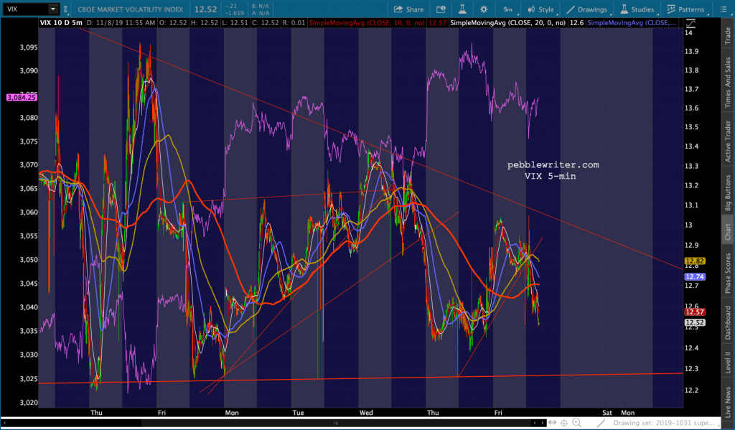Click the 12.57 red price bubble
The image size is (735, 430).
pos(695,312)
